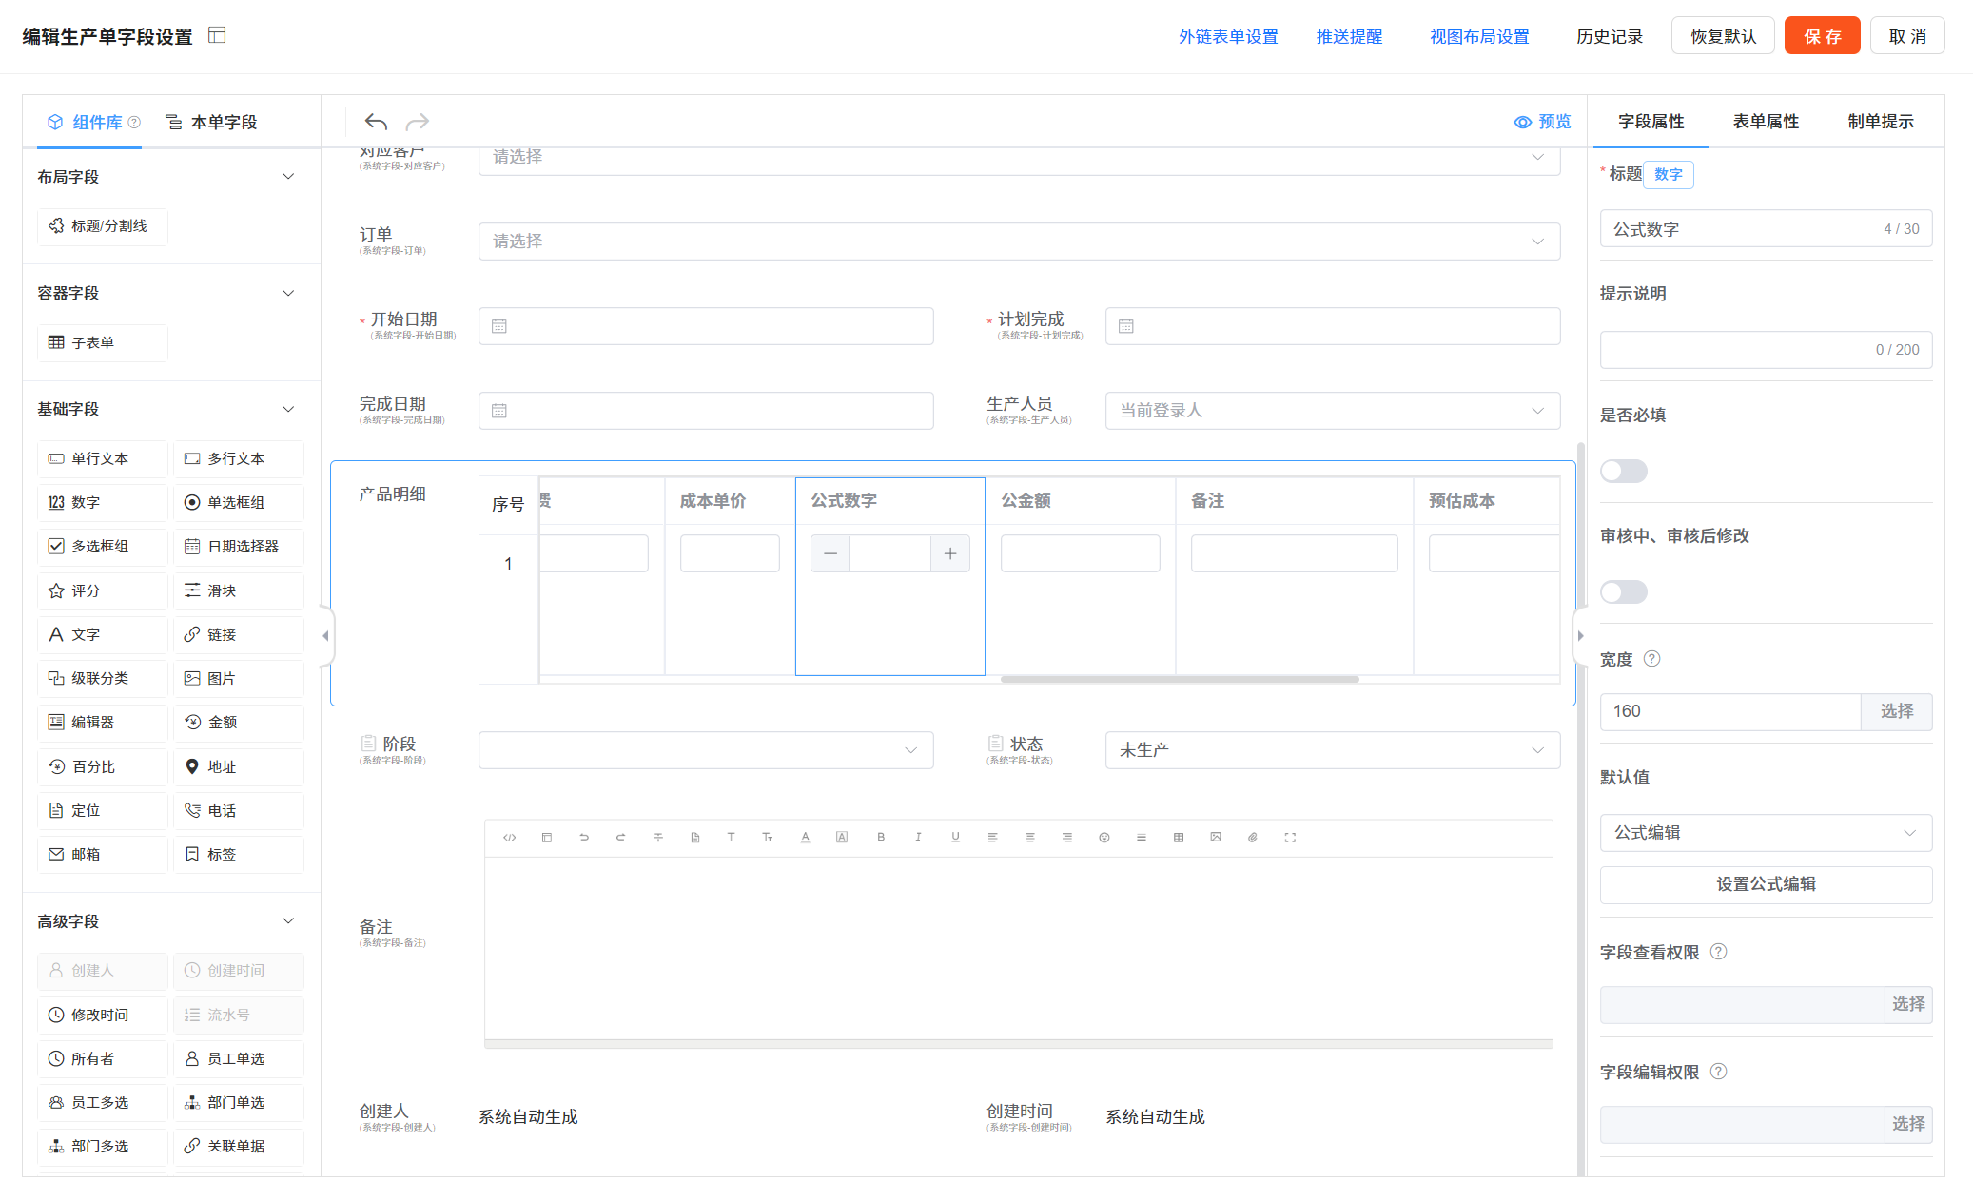Click the layout icon beside the page title
Screen dimensions: 1973x1180
(x=217, y=35)
